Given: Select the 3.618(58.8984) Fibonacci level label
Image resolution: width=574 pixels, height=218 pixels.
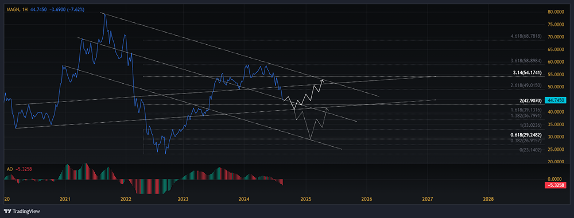Looking at the screenshot, I should [x=526, y=61].
